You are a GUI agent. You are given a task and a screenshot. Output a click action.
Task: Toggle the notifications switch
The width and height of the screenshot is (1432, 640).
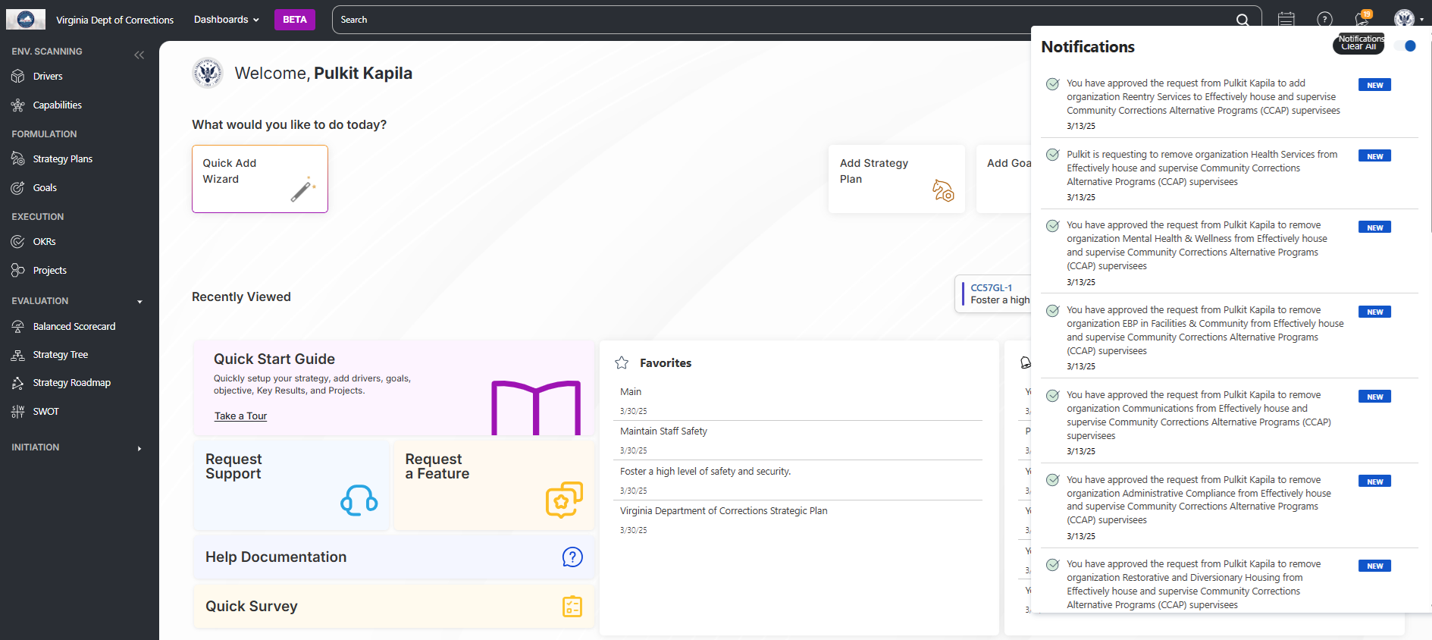point(1405,46)
